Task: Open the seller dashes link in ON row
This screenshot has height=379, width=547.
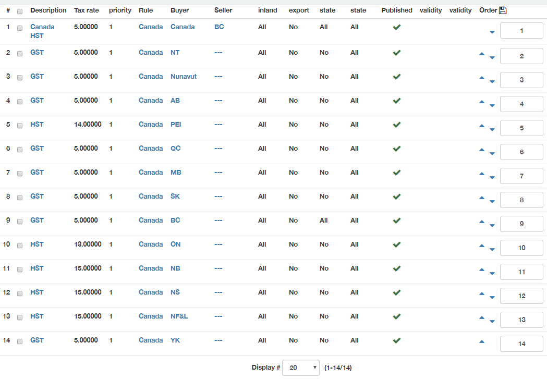Action: point(218,244)
